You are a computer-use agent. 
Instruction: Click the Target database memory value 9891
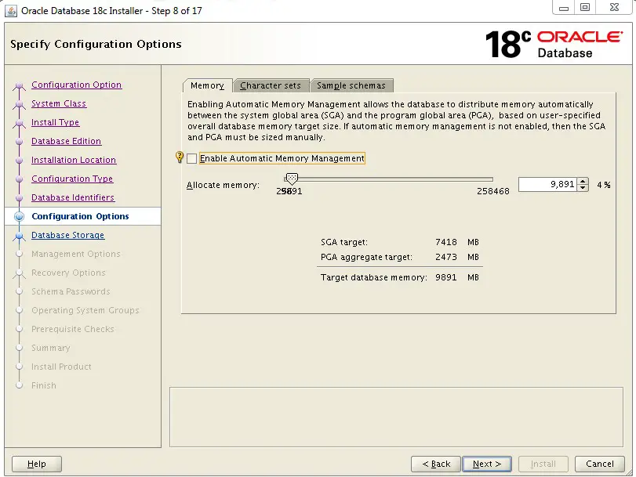[445, 277]
